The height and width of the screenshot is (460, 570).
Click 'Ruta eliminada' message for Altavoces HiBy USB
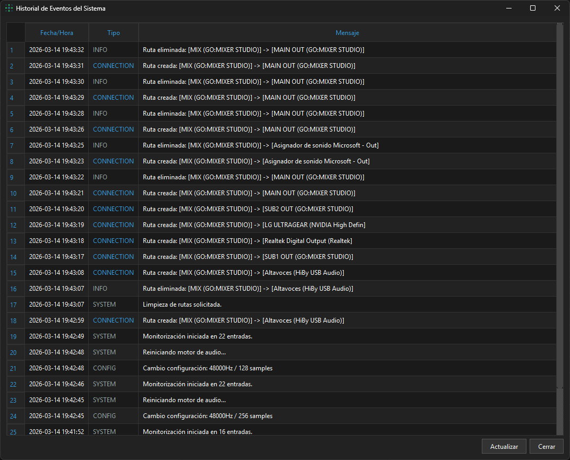[248, 289]
